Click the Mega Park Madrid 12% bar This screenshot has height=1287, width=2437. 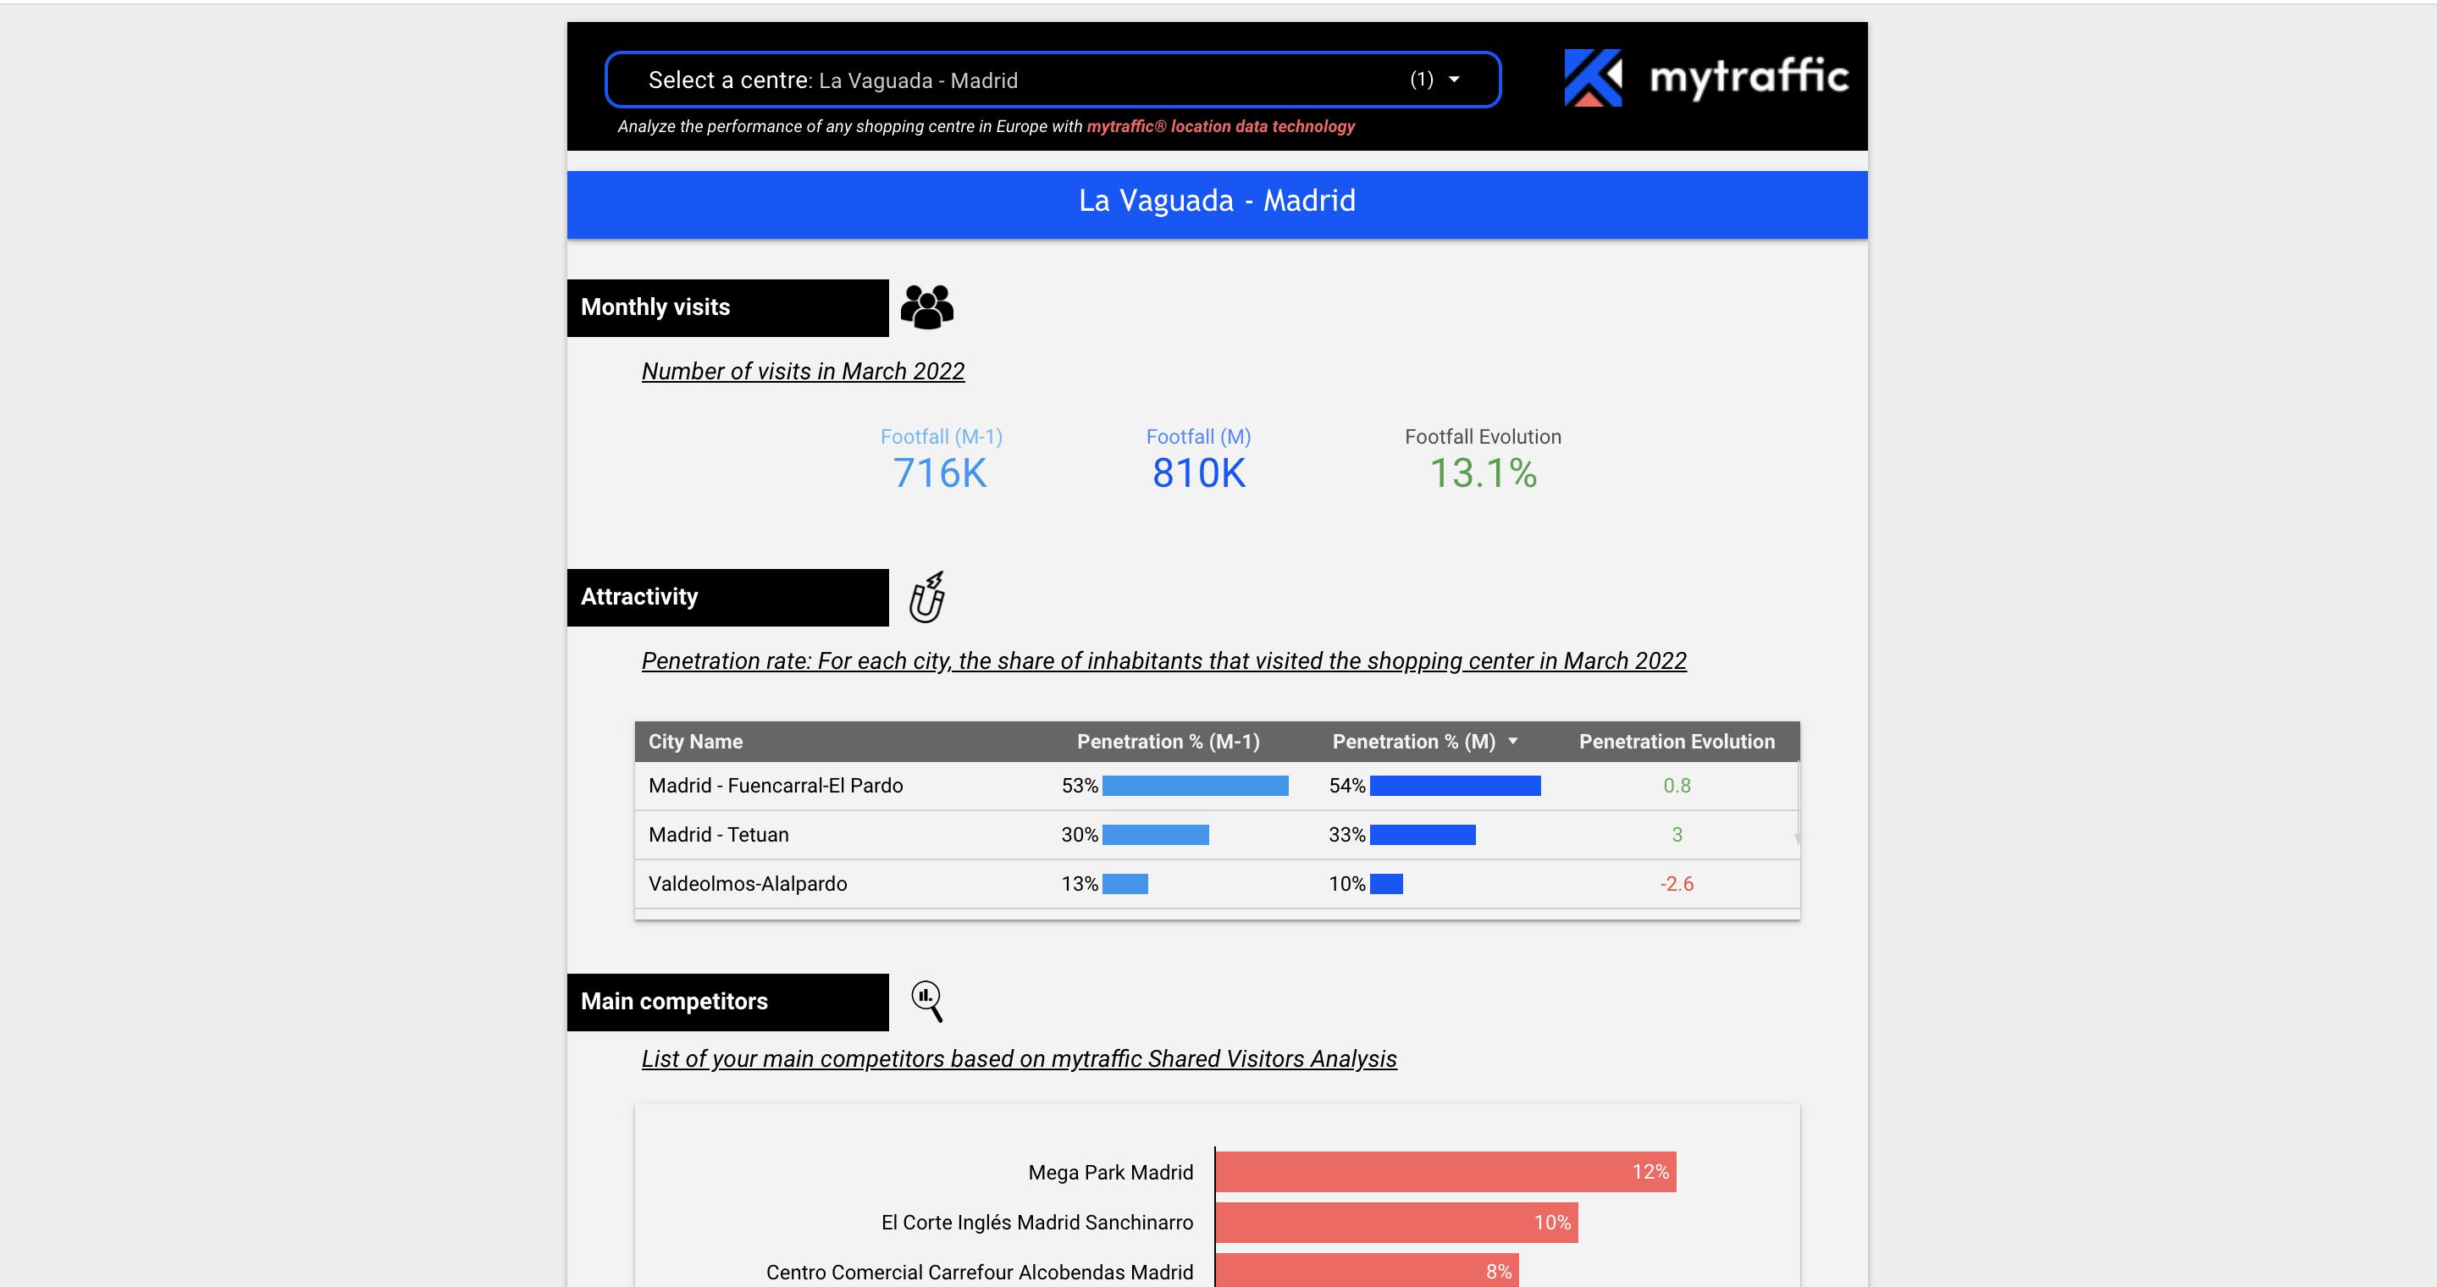pyautogui.click(x=1445, y=1172)
